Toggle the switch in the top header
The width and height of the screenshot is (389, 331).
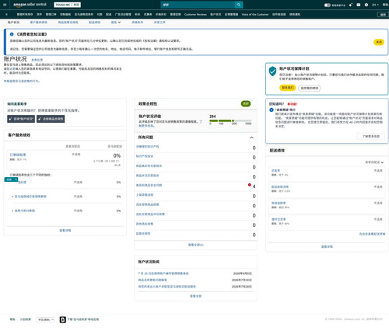(x=328, y=5)
